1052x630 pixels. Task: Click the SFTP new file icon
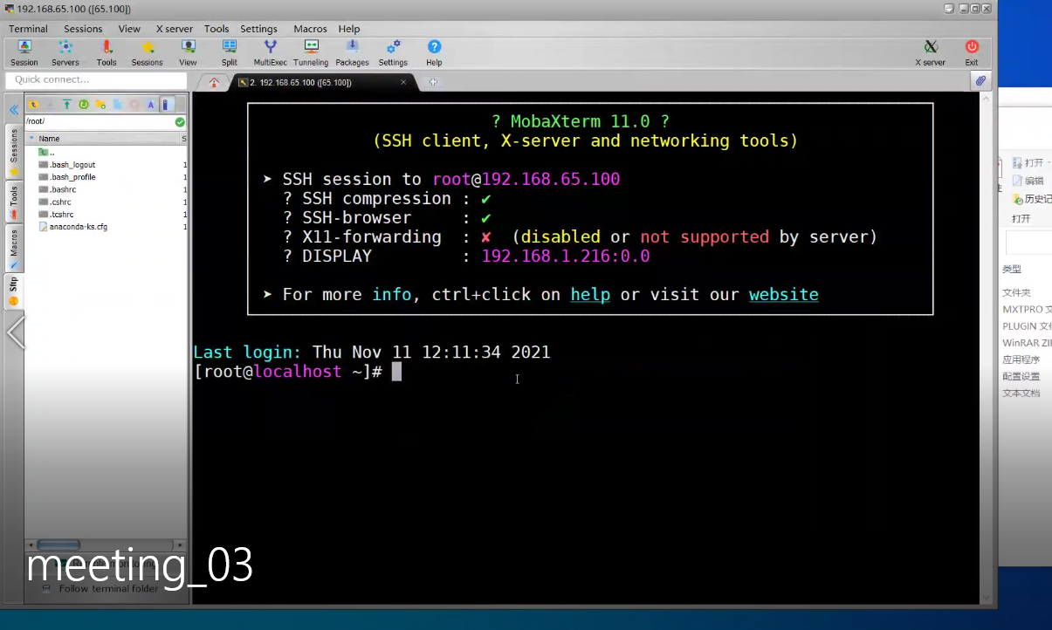[x=117, y=105]
